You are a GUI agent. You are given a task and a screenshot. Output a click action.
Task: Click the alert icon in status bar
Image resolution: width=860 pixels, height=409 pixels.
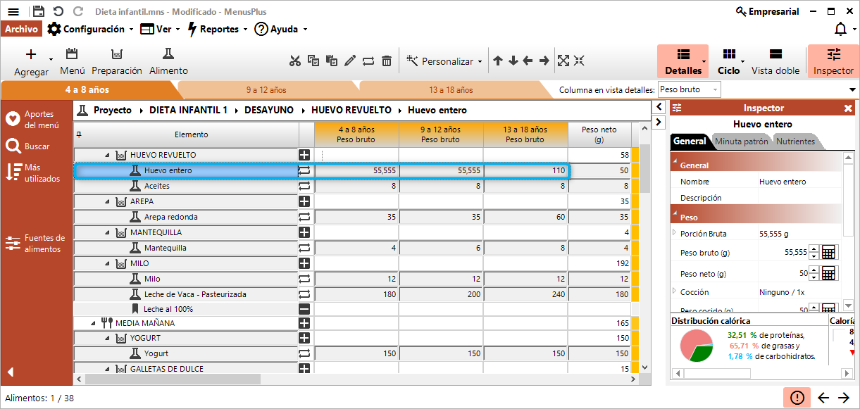797,398
